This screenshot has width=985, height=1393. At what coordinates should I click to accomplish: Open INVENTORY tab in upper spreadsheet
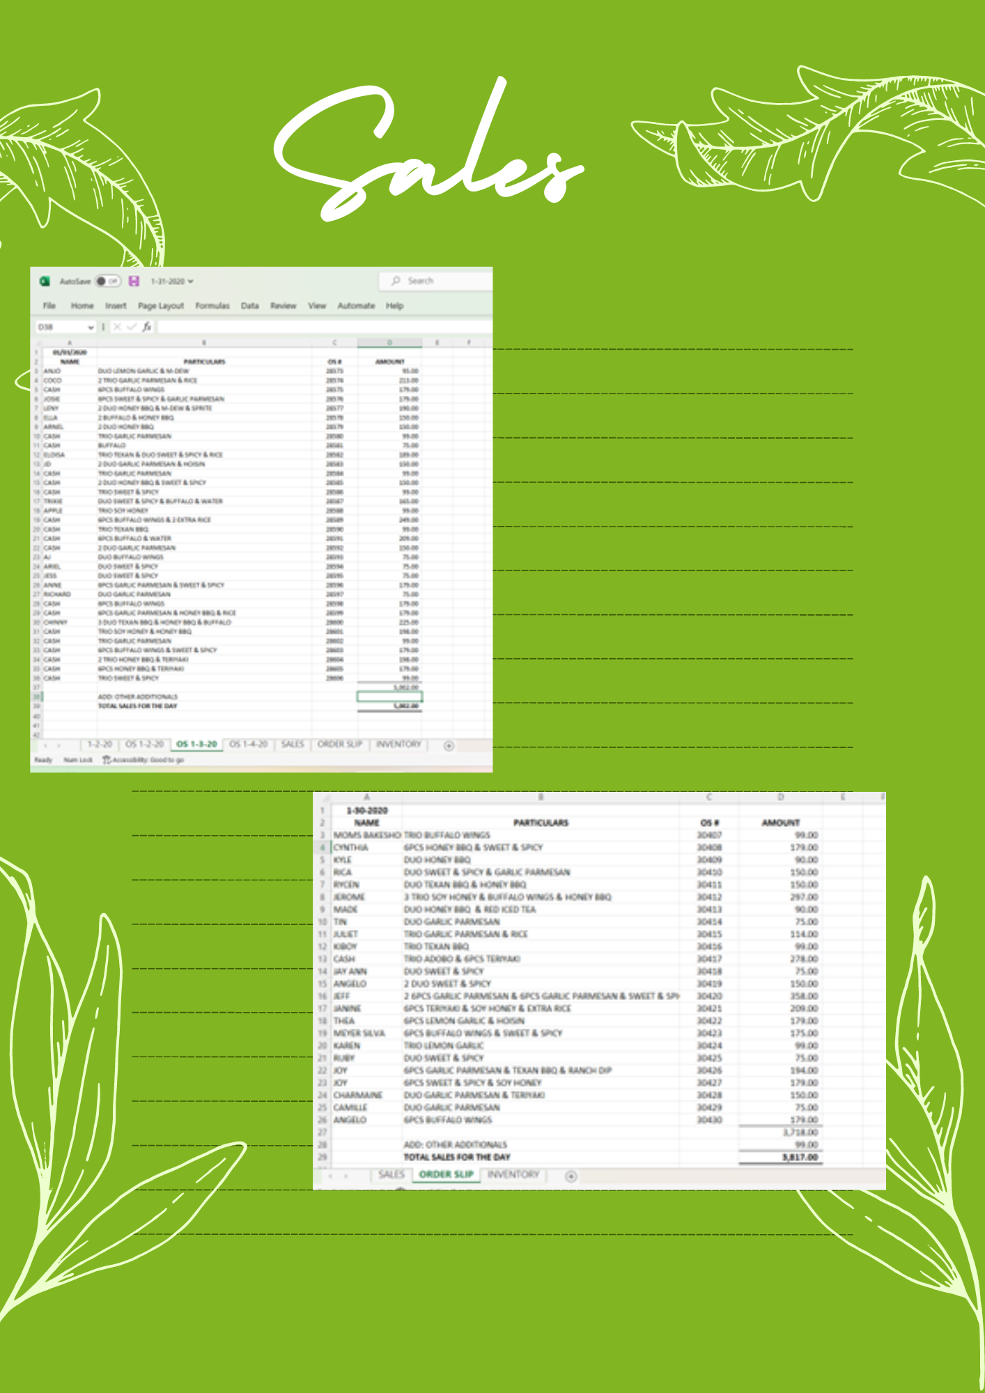tap(398, 745)
